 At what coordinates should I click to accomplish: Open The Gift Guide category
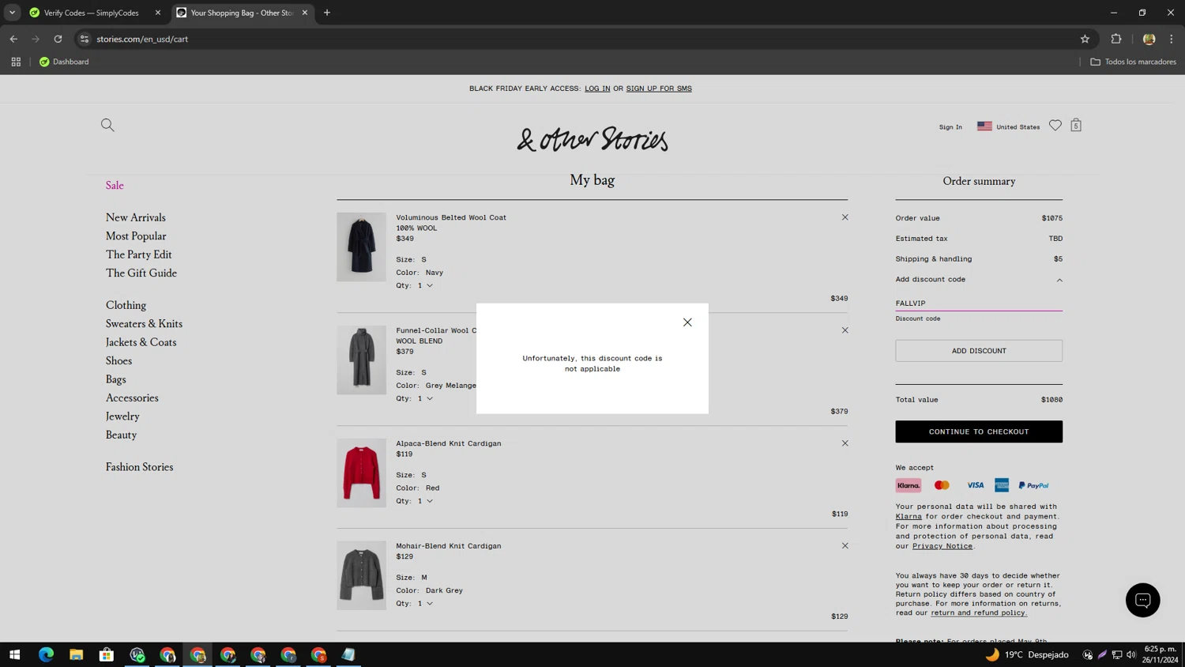pyautogui.click(x=141, y=273)
